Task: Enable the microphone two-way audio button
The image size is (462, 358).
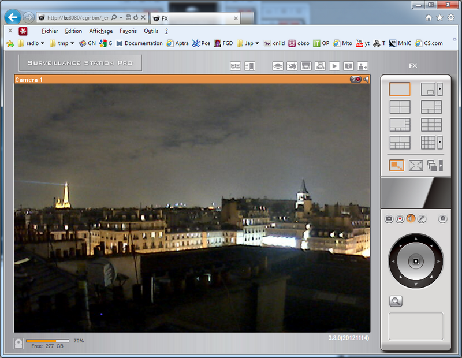Action: click(x=422, y=219)
